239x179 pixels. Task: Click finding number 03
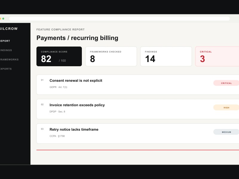coord(42,129)
